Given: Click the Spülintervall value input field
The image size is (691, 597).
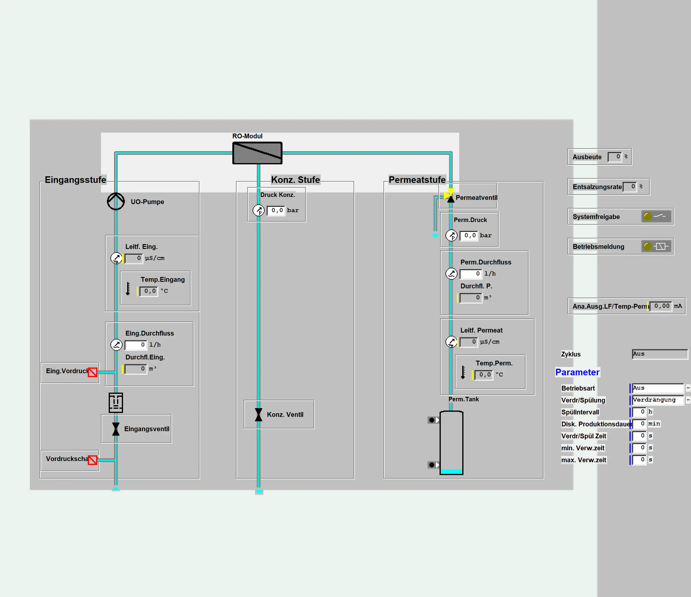Looking at the screenshot, I should point(639,412).
